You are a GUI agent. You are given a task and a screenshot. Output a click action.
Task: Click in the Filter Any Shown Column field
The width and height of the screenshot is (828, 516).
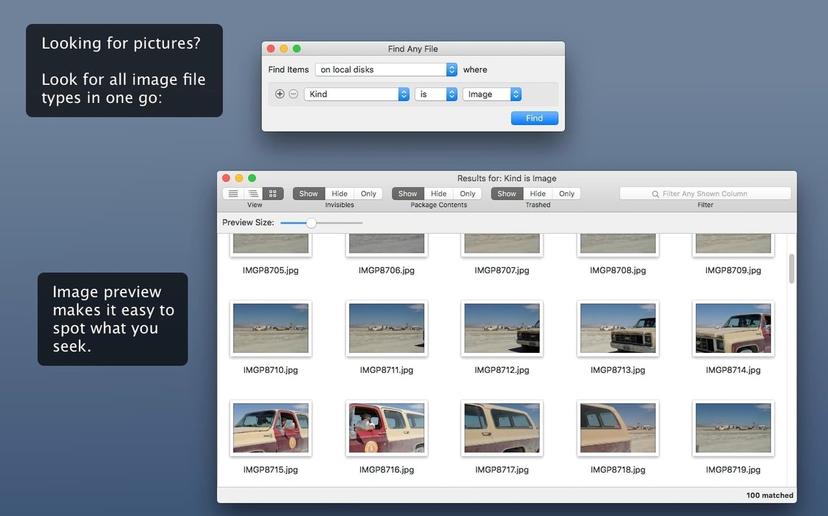pyautogui.click(x=706, y=194)
